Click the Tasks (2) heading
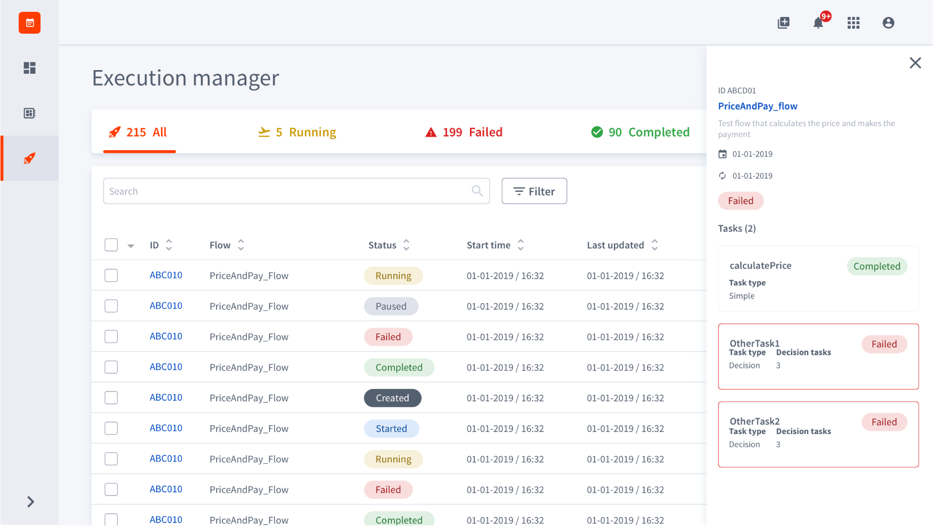934x526 pixels. (737, 228)
